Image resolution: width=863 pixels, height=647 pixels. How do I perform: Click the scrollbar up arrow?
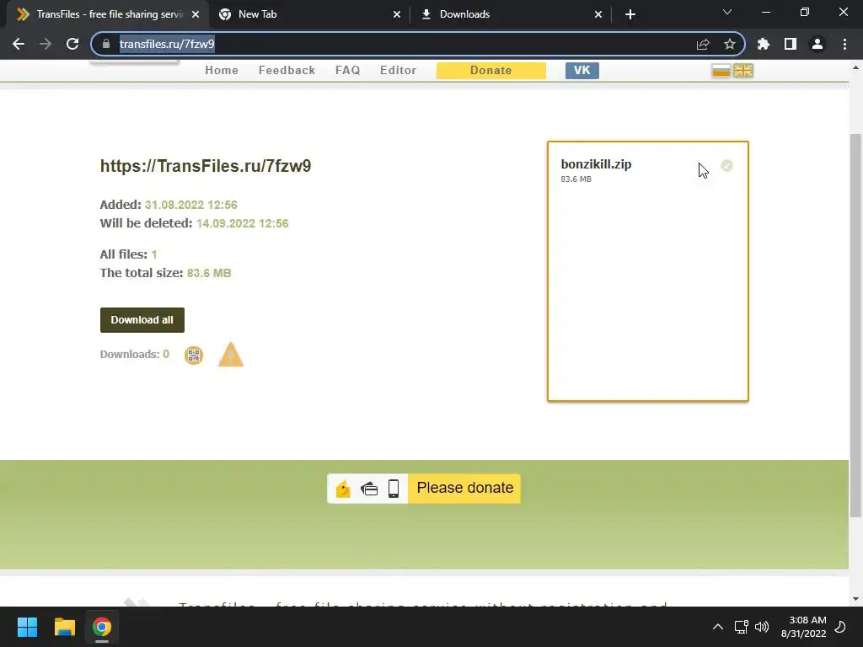855,67
